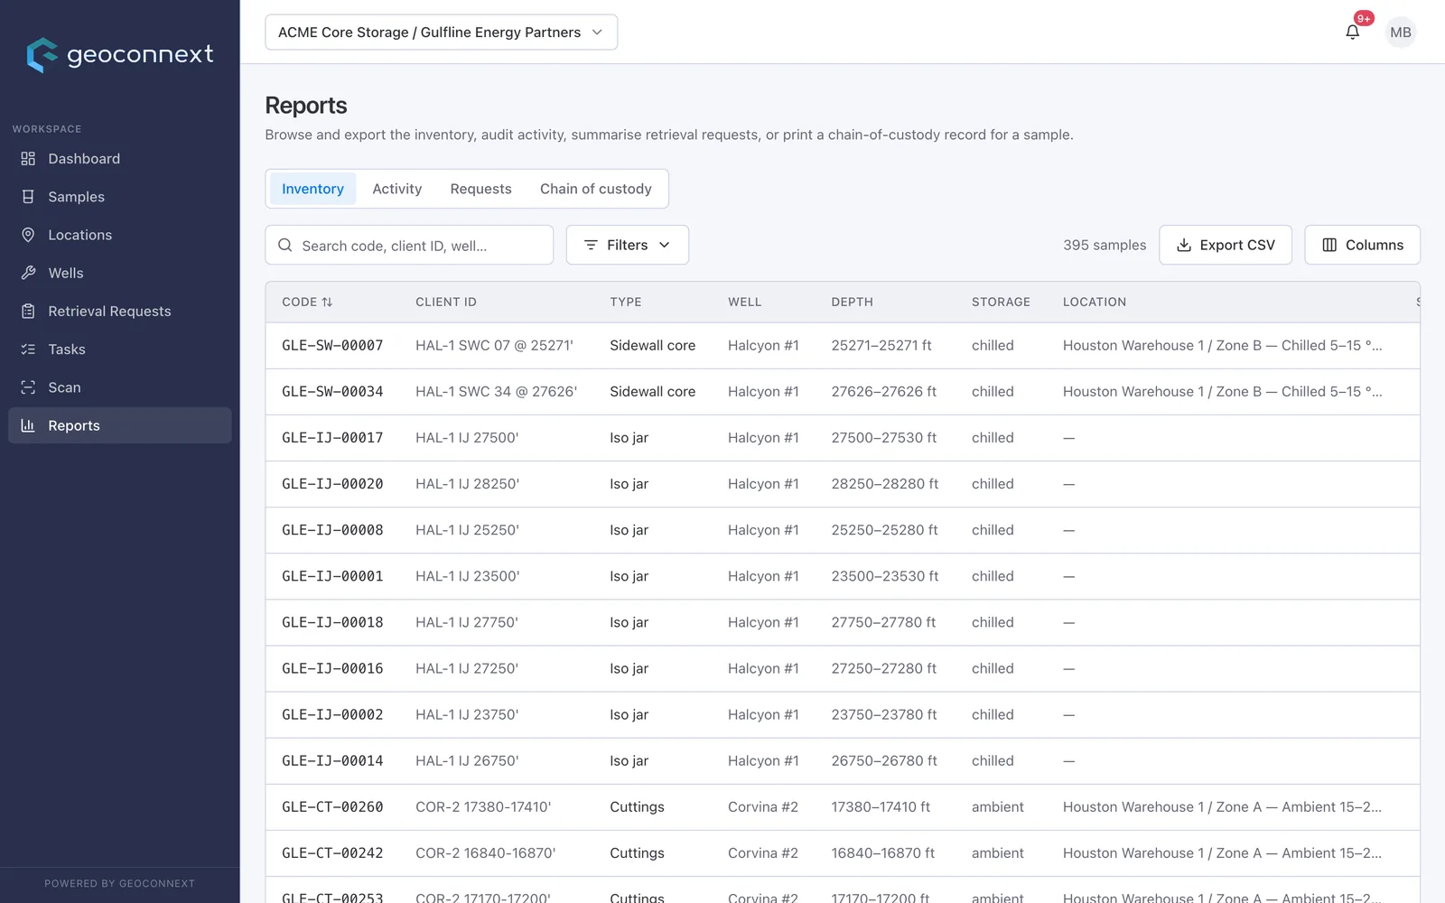Open the Chain of custody tab

tap(596, 189)
